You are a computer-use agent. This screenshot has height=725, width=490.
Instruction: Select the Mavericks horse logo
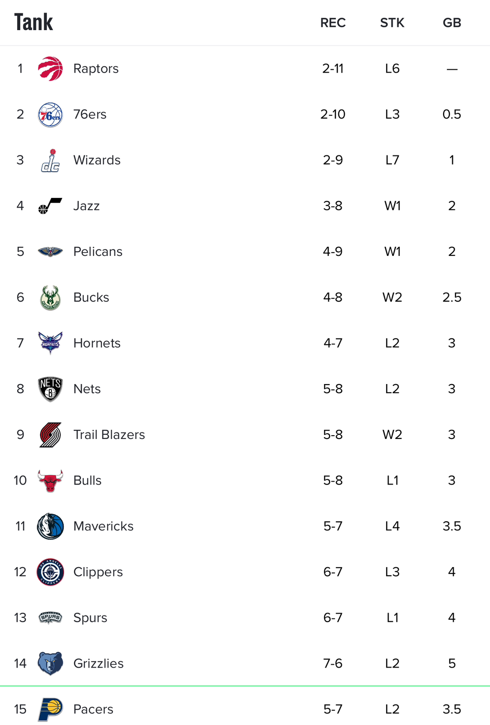[x=50, y=526]
